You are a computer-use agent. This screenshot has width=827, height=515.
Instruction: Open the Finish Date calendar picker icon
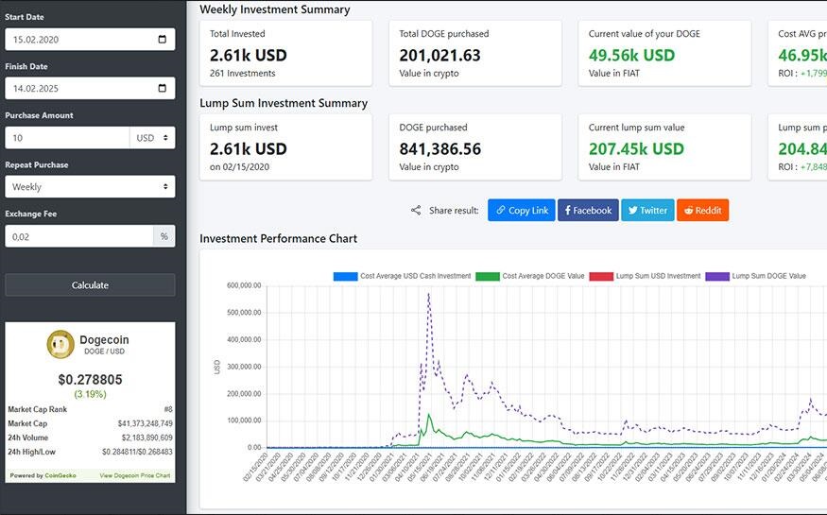point(162,88)
